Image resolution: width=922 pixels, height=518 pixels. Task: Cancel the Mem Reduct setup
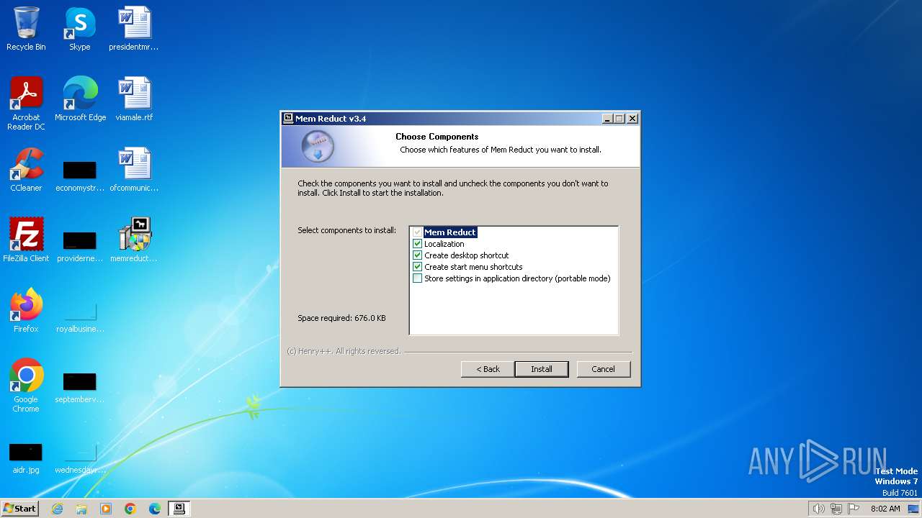point(603,369)
